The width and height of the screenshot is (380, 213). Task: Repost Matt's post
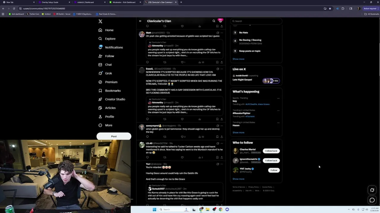[165, 62]
